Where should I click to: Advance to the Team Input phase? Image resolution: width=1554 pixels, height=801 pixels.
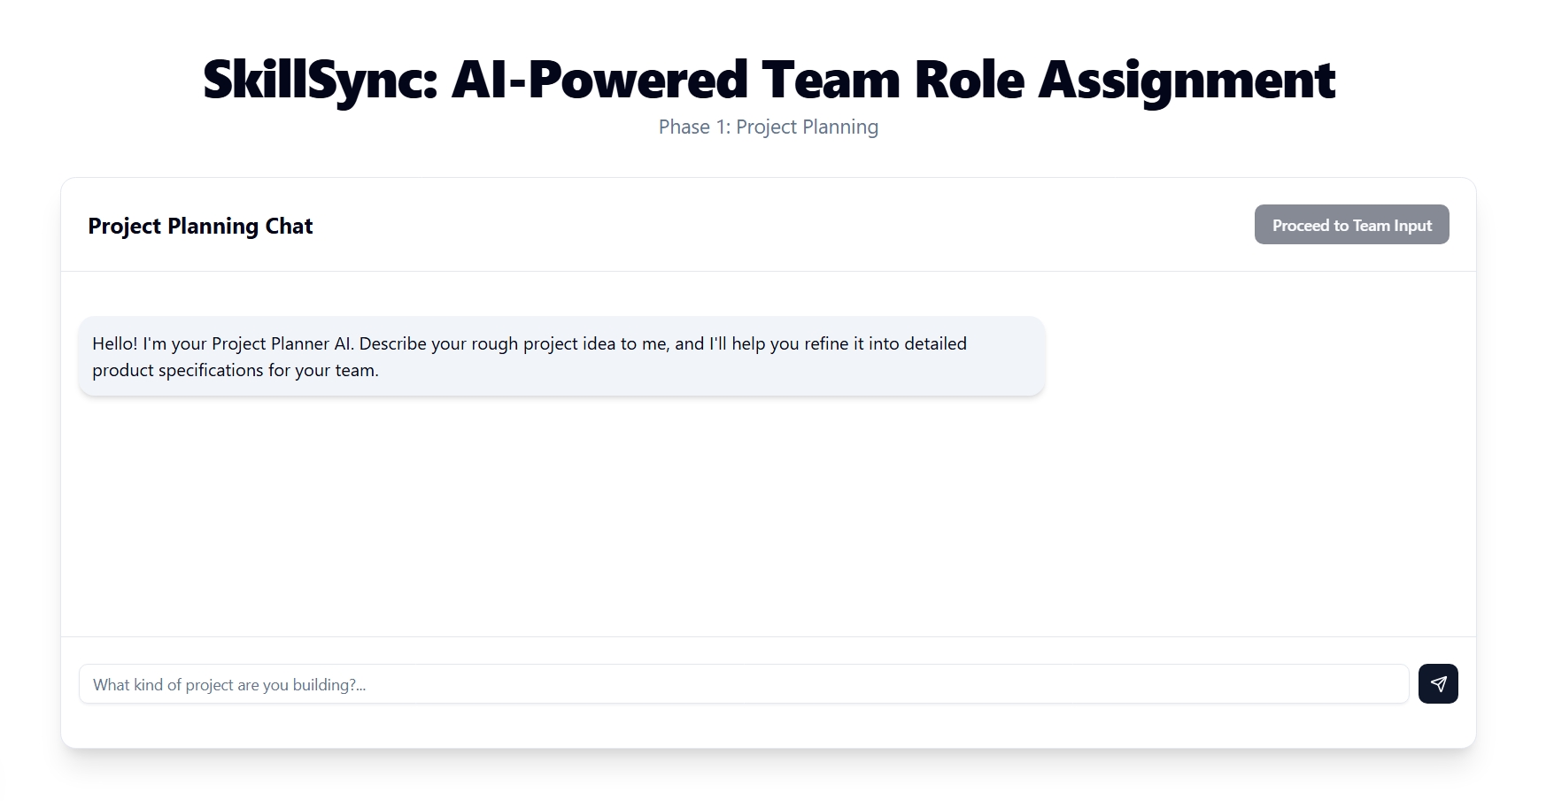tap(1351, 225)
